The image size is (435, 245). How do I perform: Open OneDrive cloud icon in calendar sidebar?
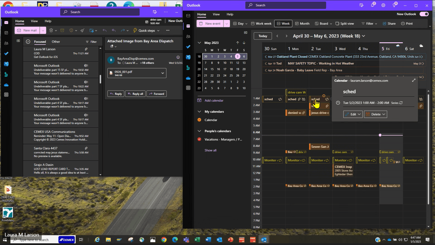tap(188, 78)
